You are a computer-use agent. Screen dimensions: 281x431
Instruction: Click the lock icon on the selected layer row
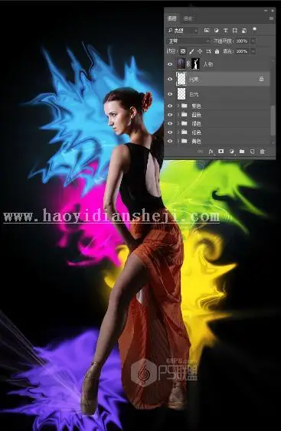click(261, 79)
